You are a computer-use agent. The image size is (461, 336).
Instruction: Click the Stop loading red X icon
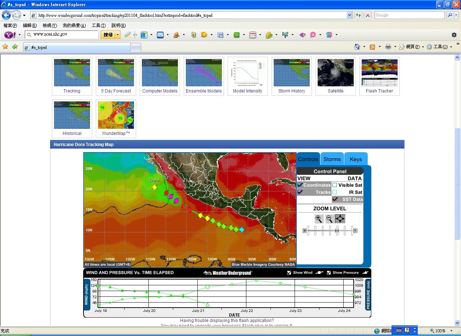click(368, 15)
